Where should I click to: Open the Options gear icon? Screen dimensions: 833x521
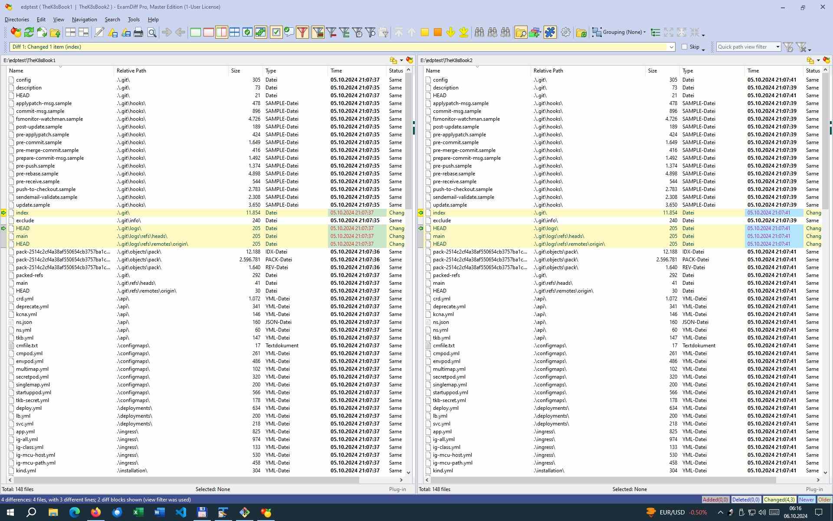click(x=566, y=32)
